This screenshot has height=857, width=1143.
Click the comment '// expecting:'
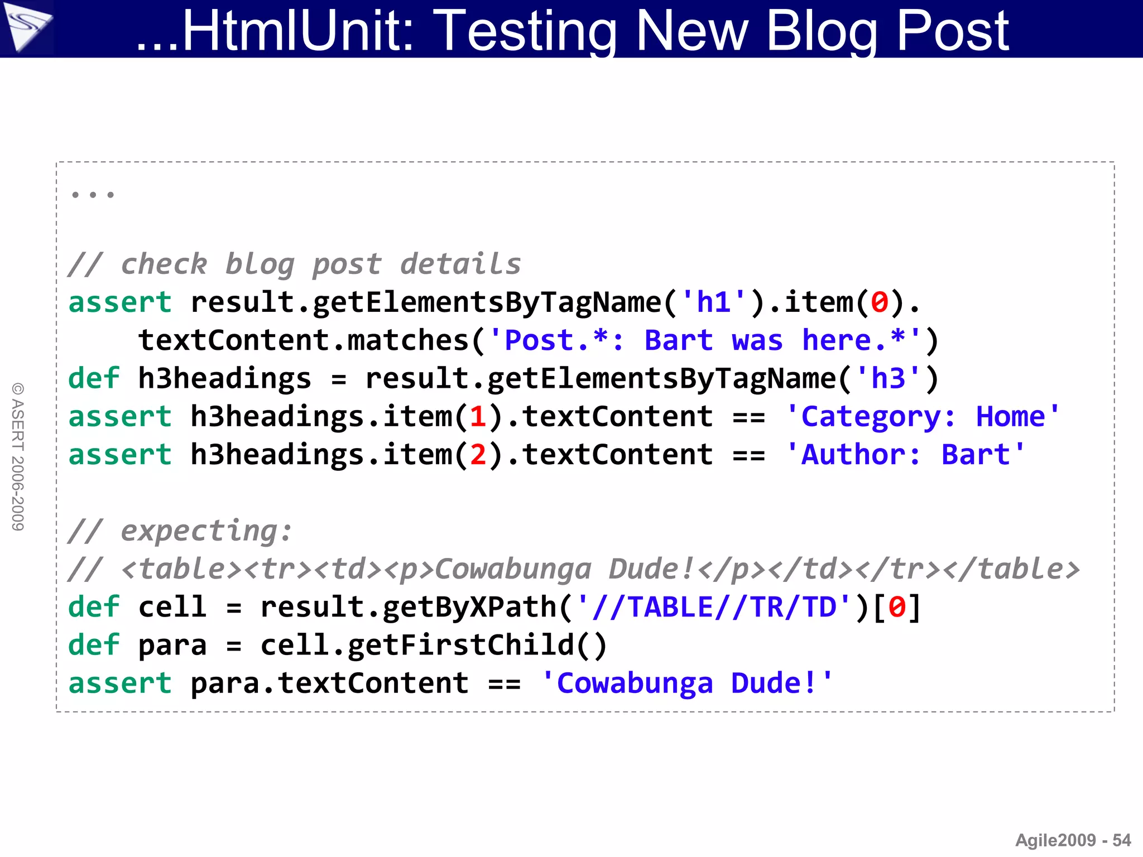[180, 531]
